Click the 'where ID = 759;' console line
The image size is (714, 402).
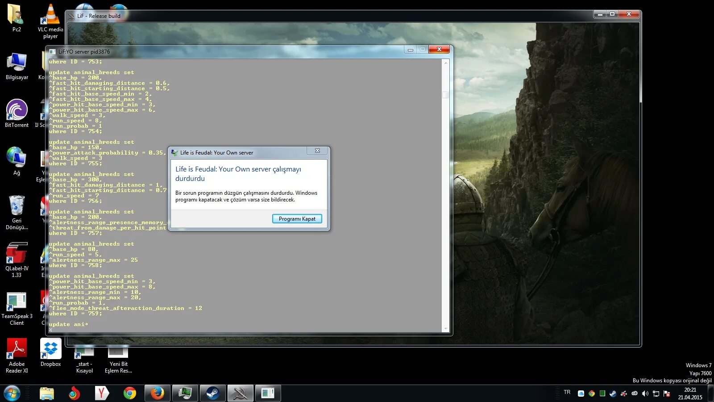tap(75, 314)
